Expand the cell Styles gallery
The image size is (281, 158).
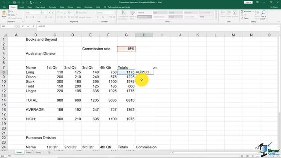216,18
